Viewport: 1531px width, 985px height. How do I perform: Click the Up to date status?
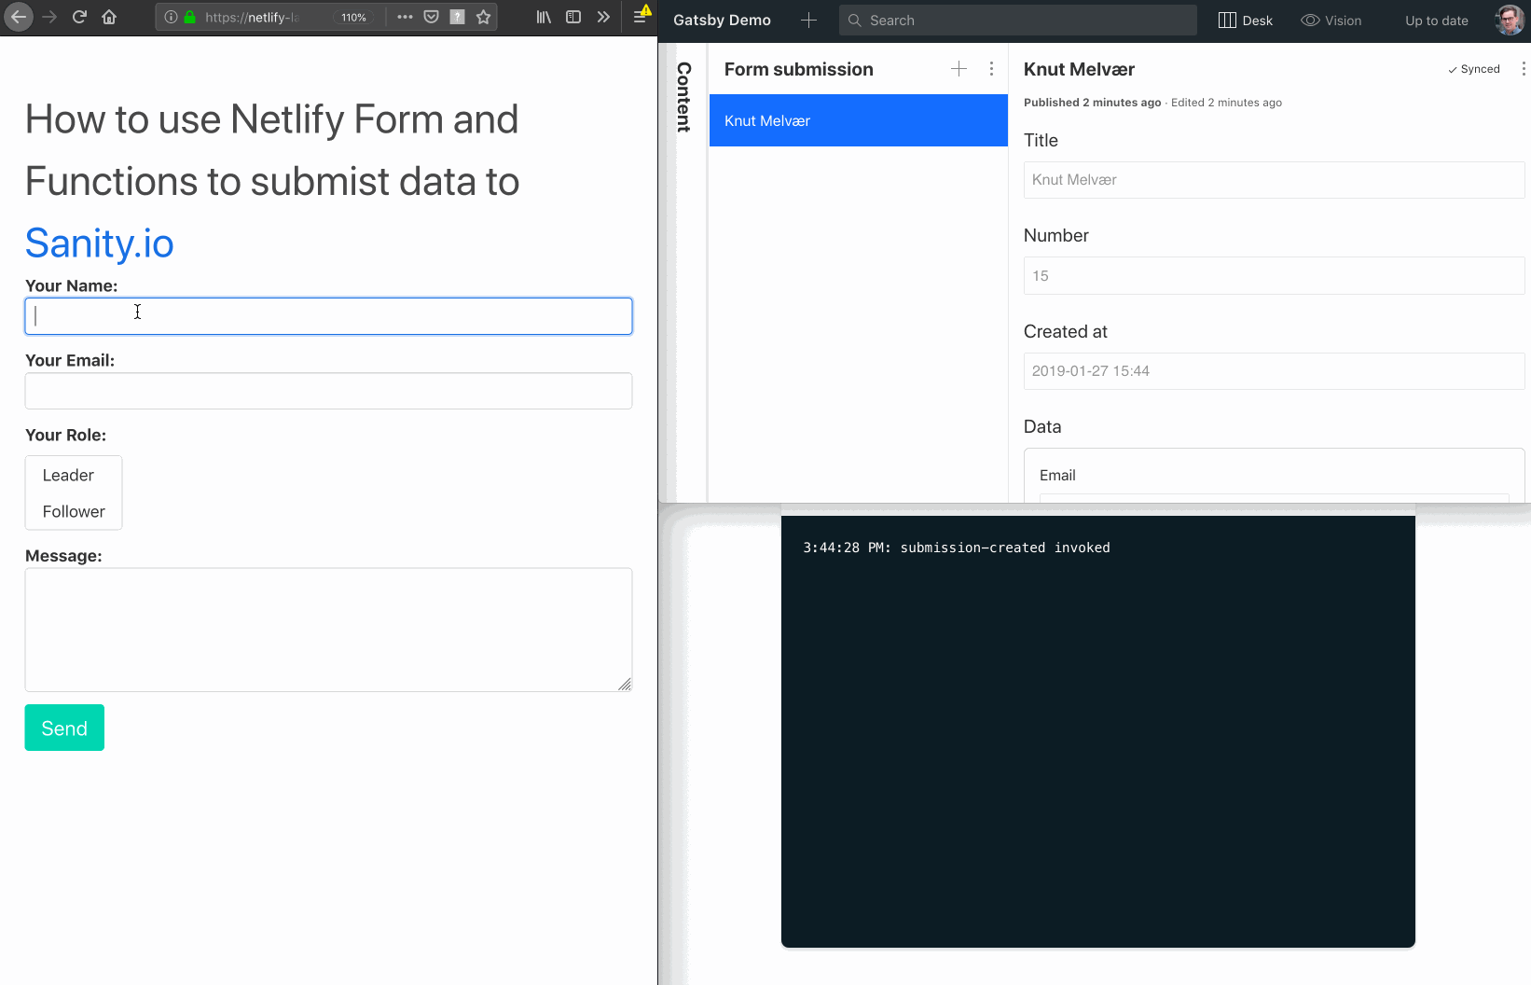tap(1437, 21)
